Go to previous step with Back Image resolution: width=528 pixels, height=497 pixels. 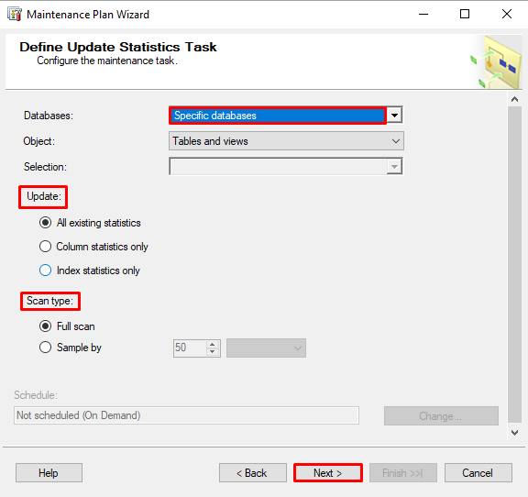[x=253, y=473]
